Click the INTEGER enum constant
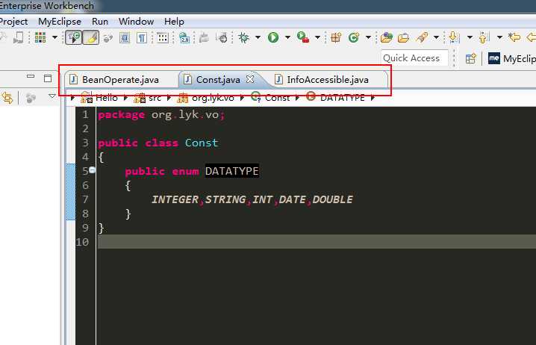536x345 pixels. click(x=175, y=199)
